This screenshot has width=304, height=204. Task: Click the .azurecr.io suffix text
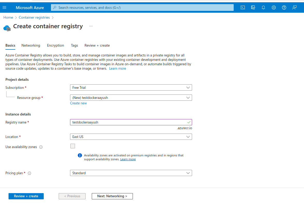pyautogui.click(x=184, y=128)
